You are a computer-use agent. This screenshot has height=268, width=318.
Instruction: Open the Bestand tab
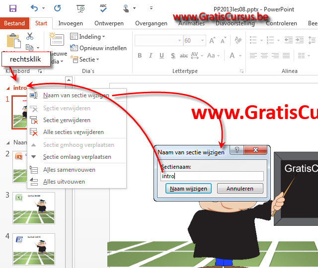(x=14, y=23)
